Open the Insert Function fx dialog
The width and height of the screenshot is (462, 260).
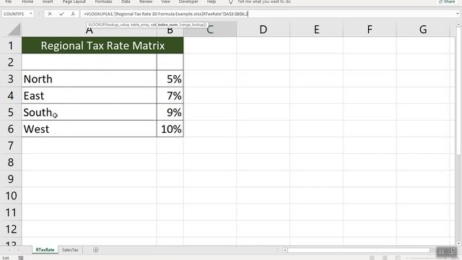73,14
